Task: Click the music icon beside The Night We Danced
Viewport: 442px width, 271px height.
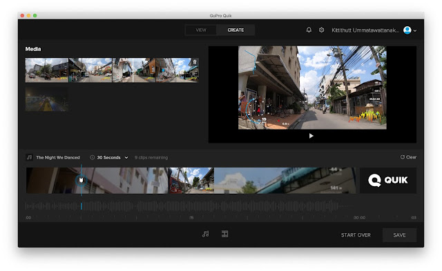Action: [29, 157]
